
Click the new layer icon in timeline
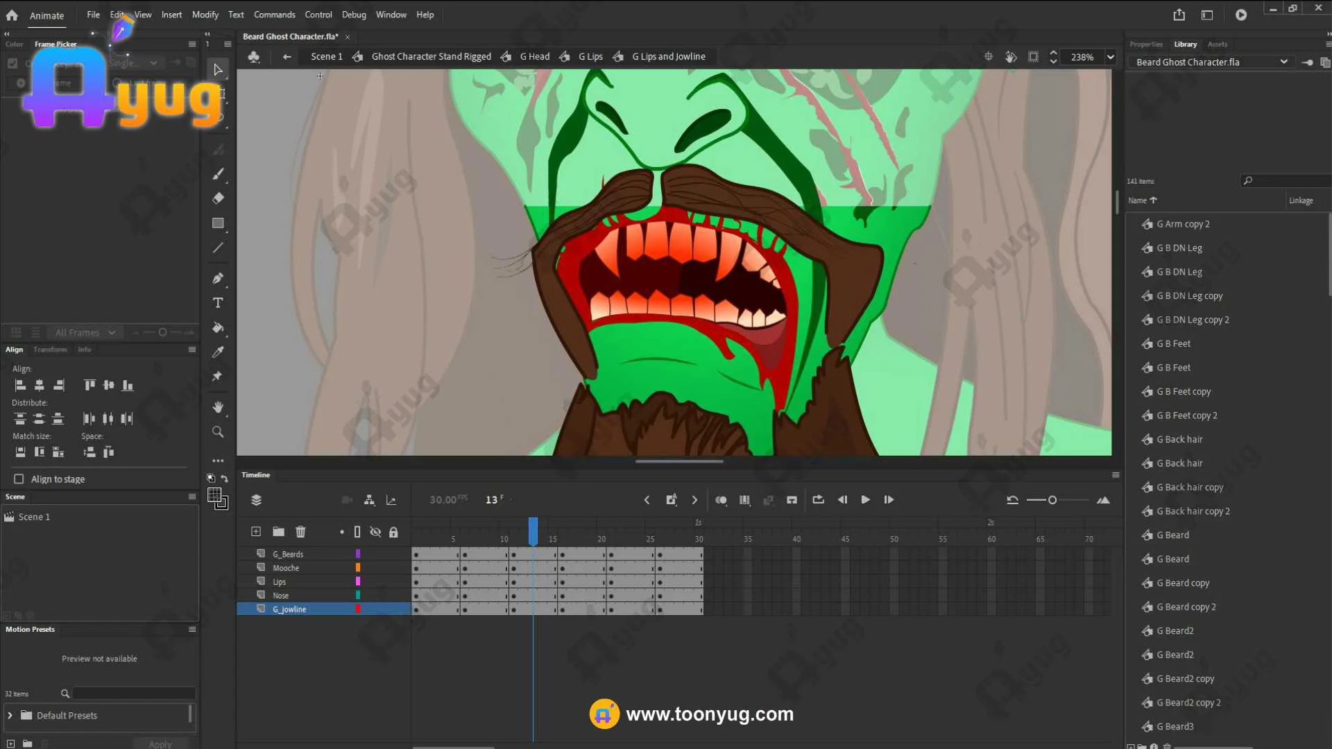(x=256, y=532)
